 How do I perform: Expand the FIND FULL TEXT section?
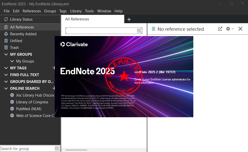[6, 75]
